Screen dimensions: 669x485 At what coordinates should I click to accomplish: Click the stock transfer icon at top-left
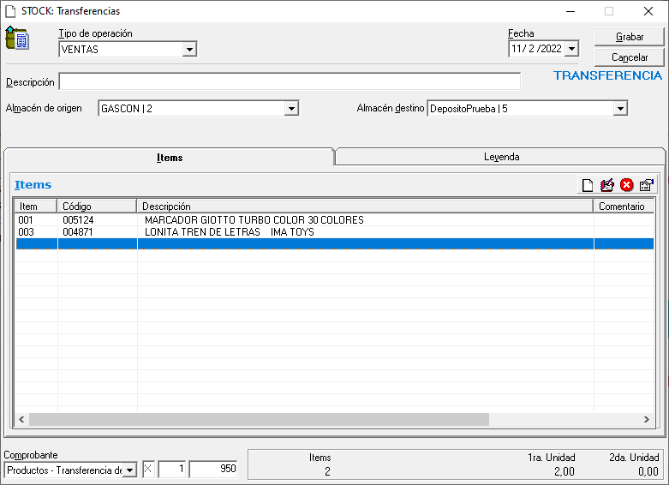pyautogui.click(x=17, y=39)
